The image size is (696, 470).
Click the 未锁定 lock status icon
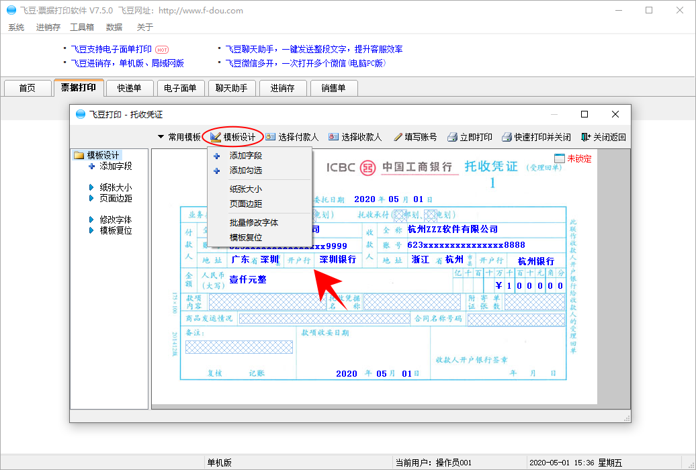point(559,158)
